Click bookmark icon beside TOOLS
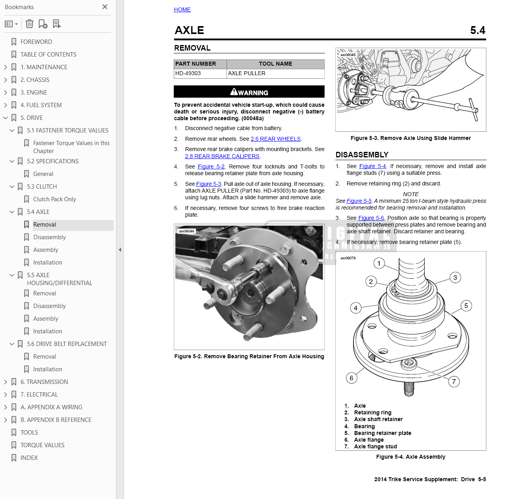The height and width of the screenshot is (499, 513). (14, 433)
